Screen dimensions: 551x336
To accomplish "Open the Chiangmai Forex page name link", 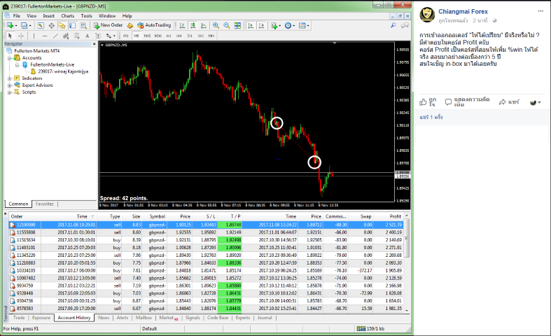I will [463, 11].
